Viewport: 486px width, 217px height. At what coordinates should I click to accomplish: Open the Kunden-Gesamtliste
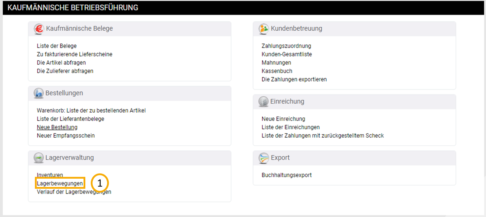[286, 54]
